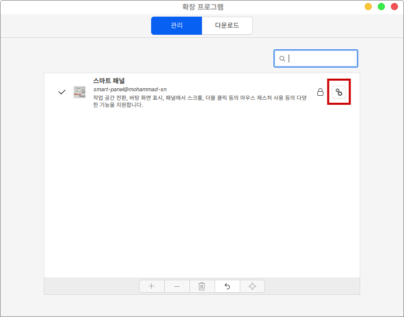404x317 pixels.
Task: Maximize window with the green button
Action: pyautogui.click(x=381, y=7)
